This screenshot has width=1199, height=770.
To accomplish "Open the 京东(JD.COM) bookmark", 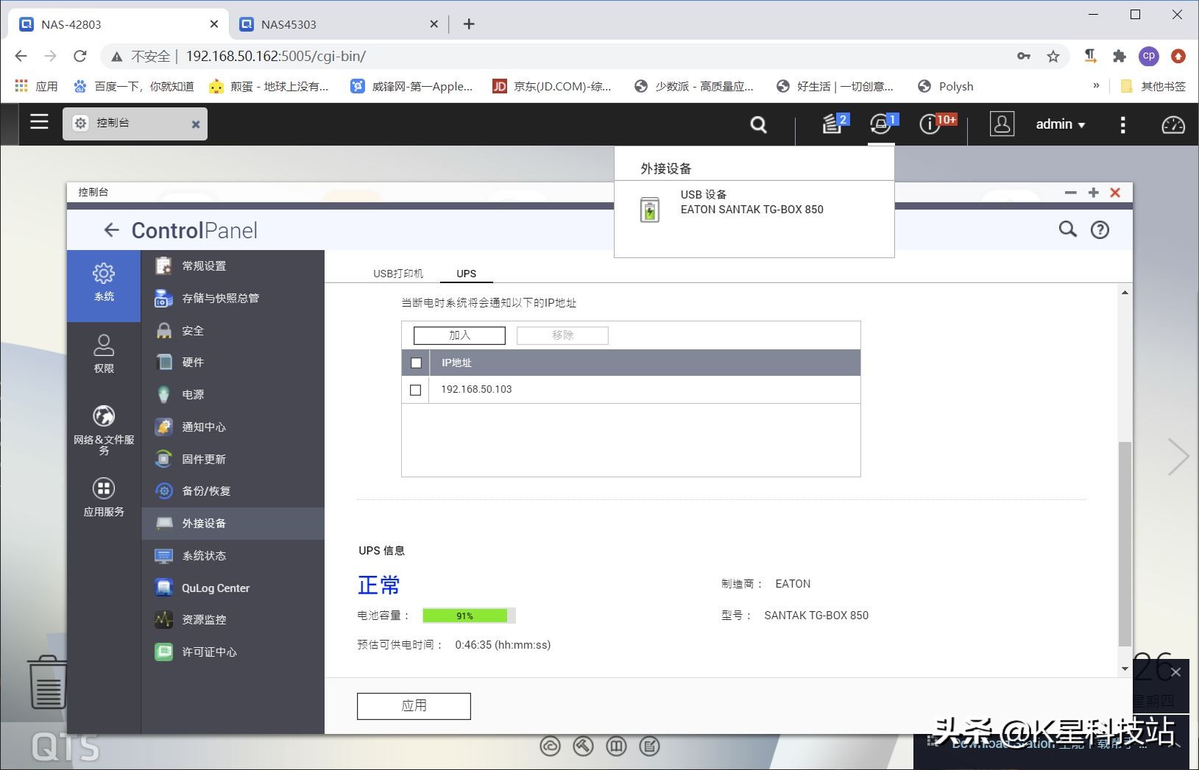I will pyautogui.click(x=552, y=86).
